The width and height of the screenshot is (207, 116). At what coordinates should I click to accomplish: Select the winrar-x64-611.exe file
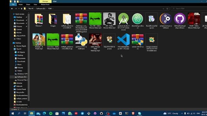(x=137, y=42)
